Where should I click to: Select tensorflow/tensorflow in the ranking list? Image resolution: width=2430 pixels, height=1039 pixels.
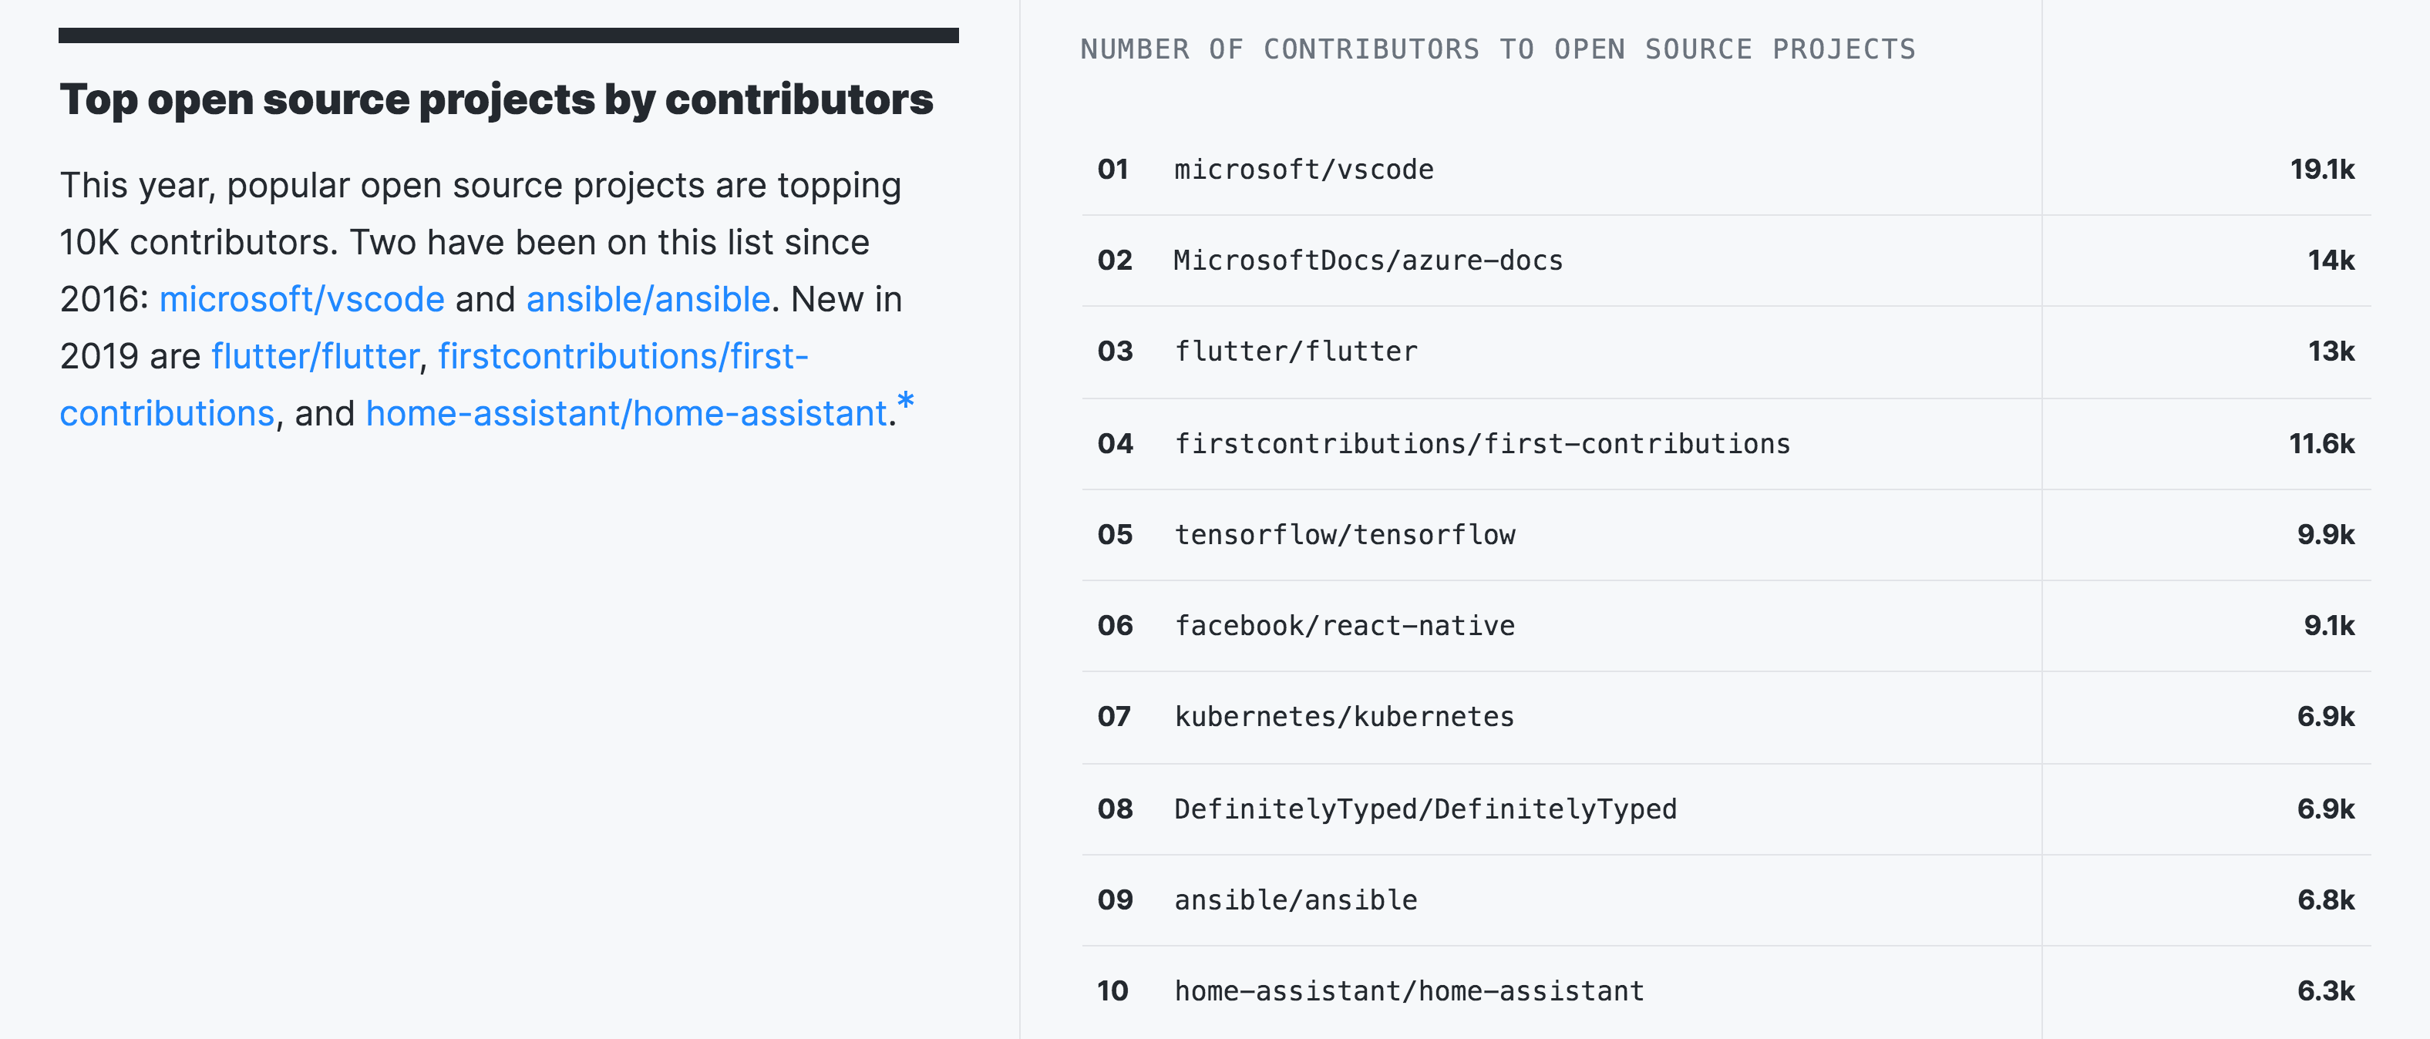coord(1345,536)
